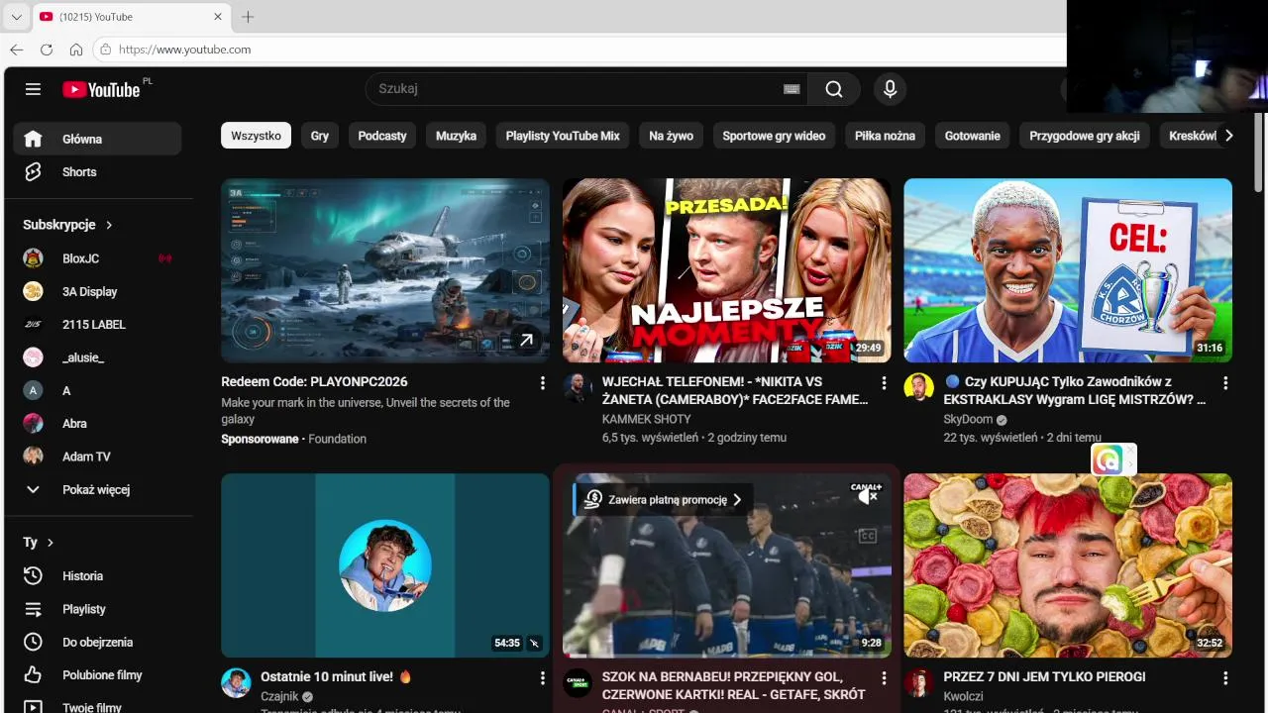The image size is (1268, 713).
Task: Go to Główna home in sidebar
Action: (x=97, y=139)
